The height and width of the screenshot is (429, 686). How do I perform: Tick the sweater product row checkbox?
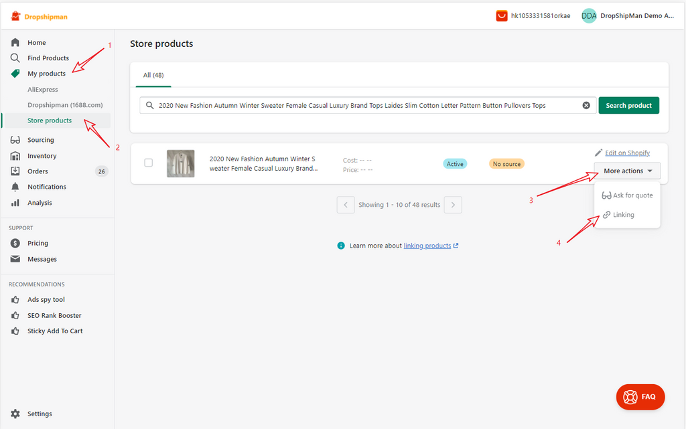click(x=149, y=163)
